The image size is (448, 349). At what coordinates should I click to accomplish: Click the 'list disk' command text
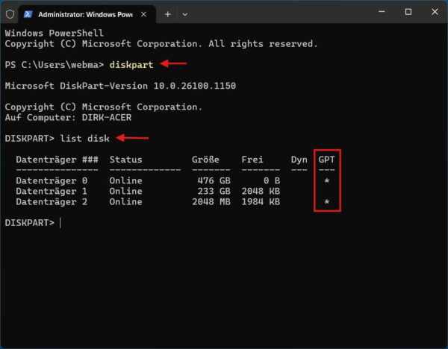pyautogui.click(x=84, y=139)
